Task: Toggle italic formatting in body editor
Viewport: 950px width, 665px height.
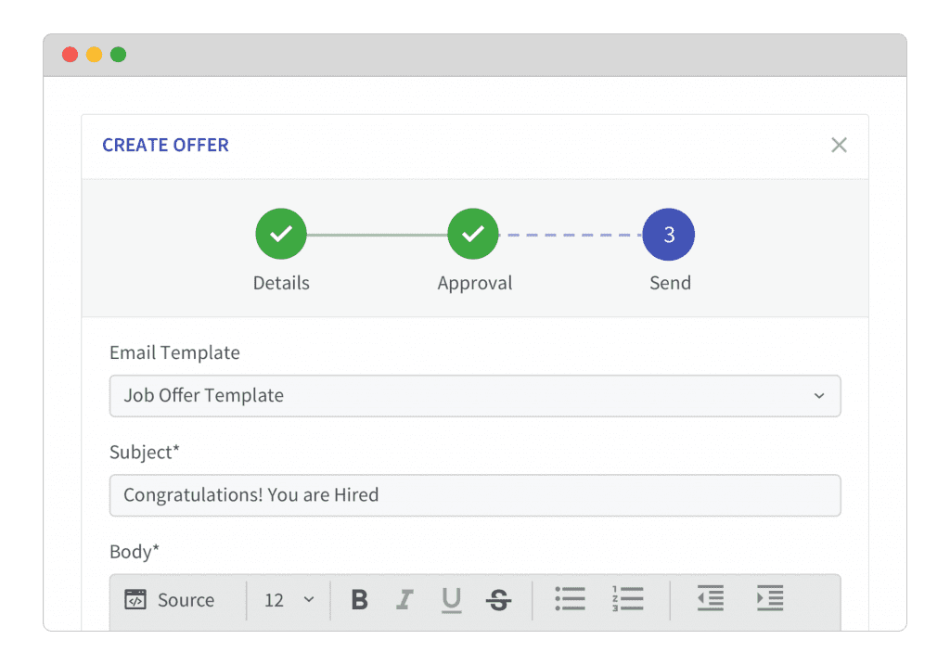Action: 404,600
